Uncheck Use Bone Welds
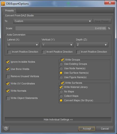The width and height of the screenshot is (117, 134). tap(8, 69)
